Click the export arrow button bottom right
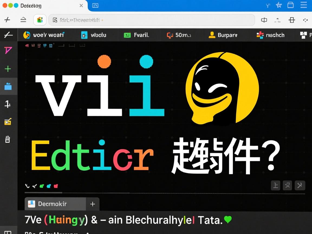The image size is (312, 234). pyautogui.click(x=300, y=186)
